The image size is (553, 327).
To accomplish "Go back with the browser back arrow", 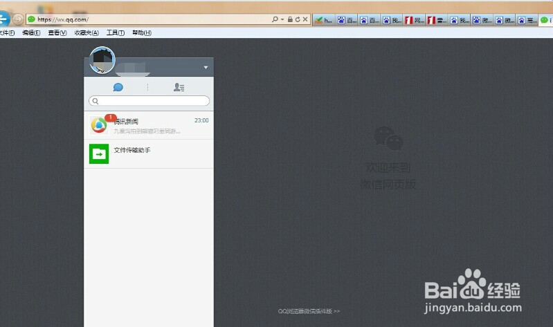I will point(3,19).
